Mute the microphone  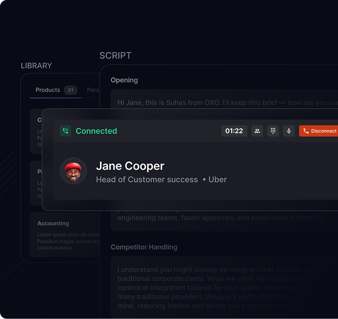(289, 131)
